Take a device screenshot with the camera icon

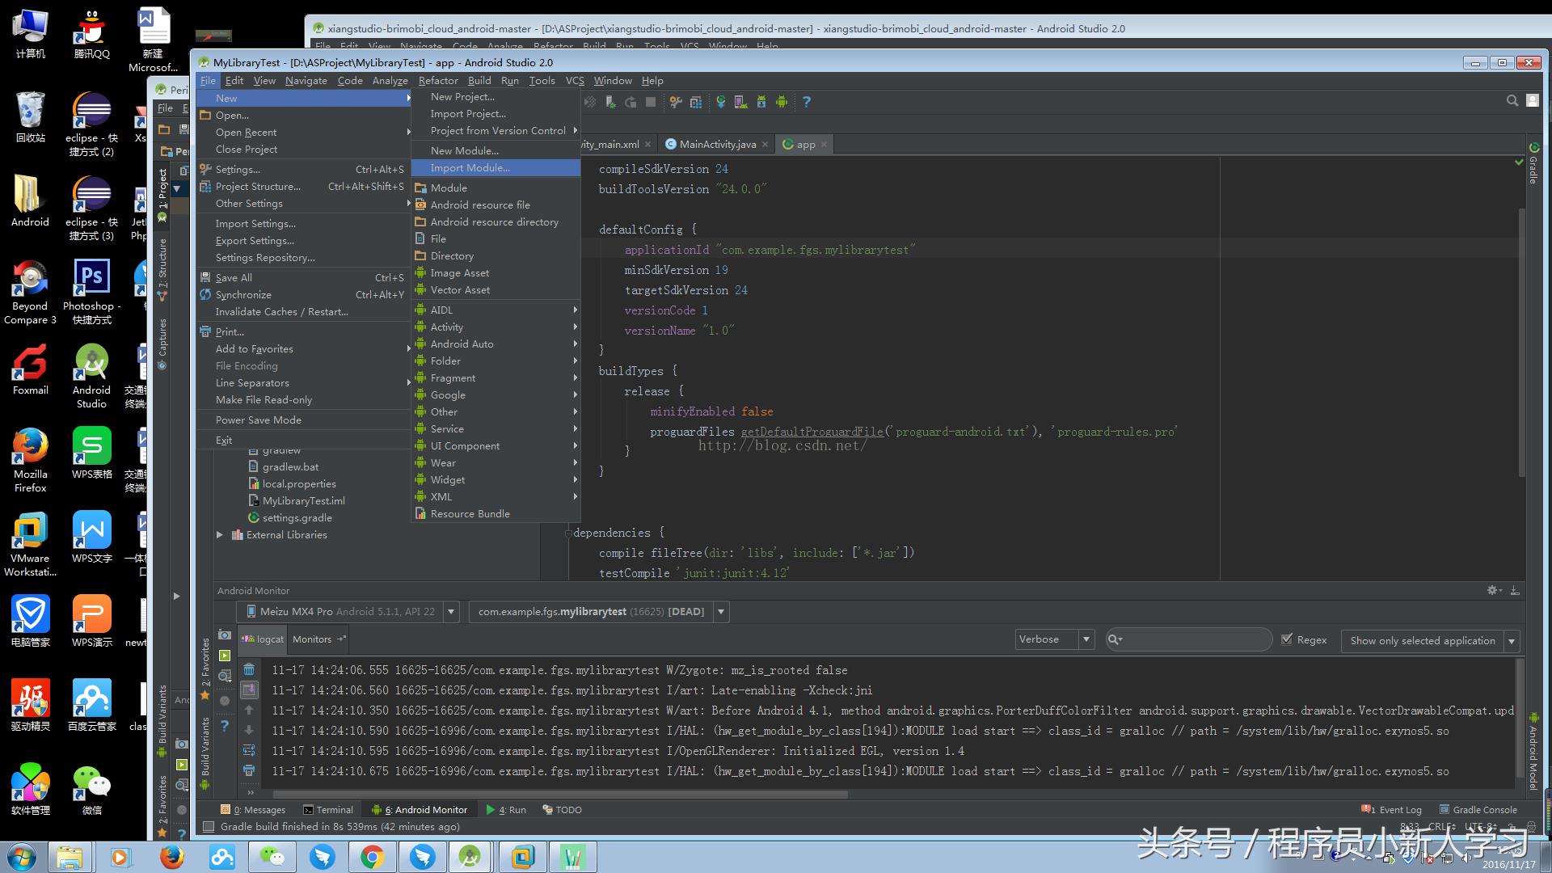[x=225, y=635]
